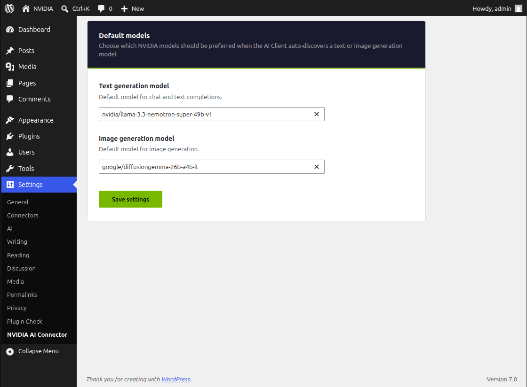The image size is (527, 387).
Task: Open Plugin Check submenu item
Action: click(x=24, y=321)
